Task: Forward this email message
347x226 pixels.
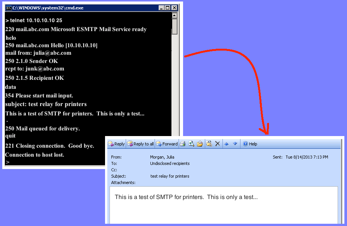Action: [x=167, y=144]
